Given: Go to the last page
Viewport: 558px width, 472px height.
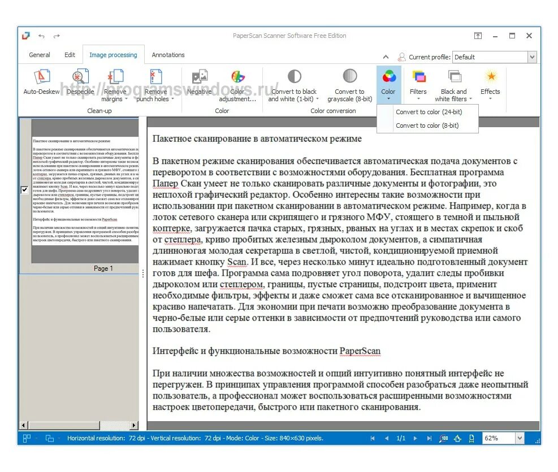Looking at the screenshot, I should coord(429,438).
